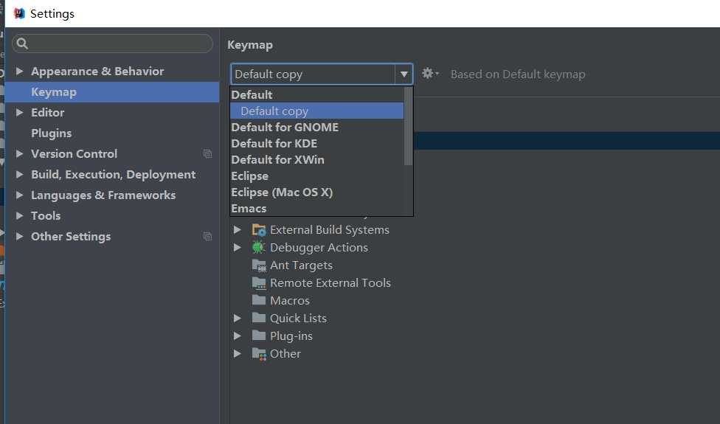Expand the Tools settings section

(x=19, y=215)
